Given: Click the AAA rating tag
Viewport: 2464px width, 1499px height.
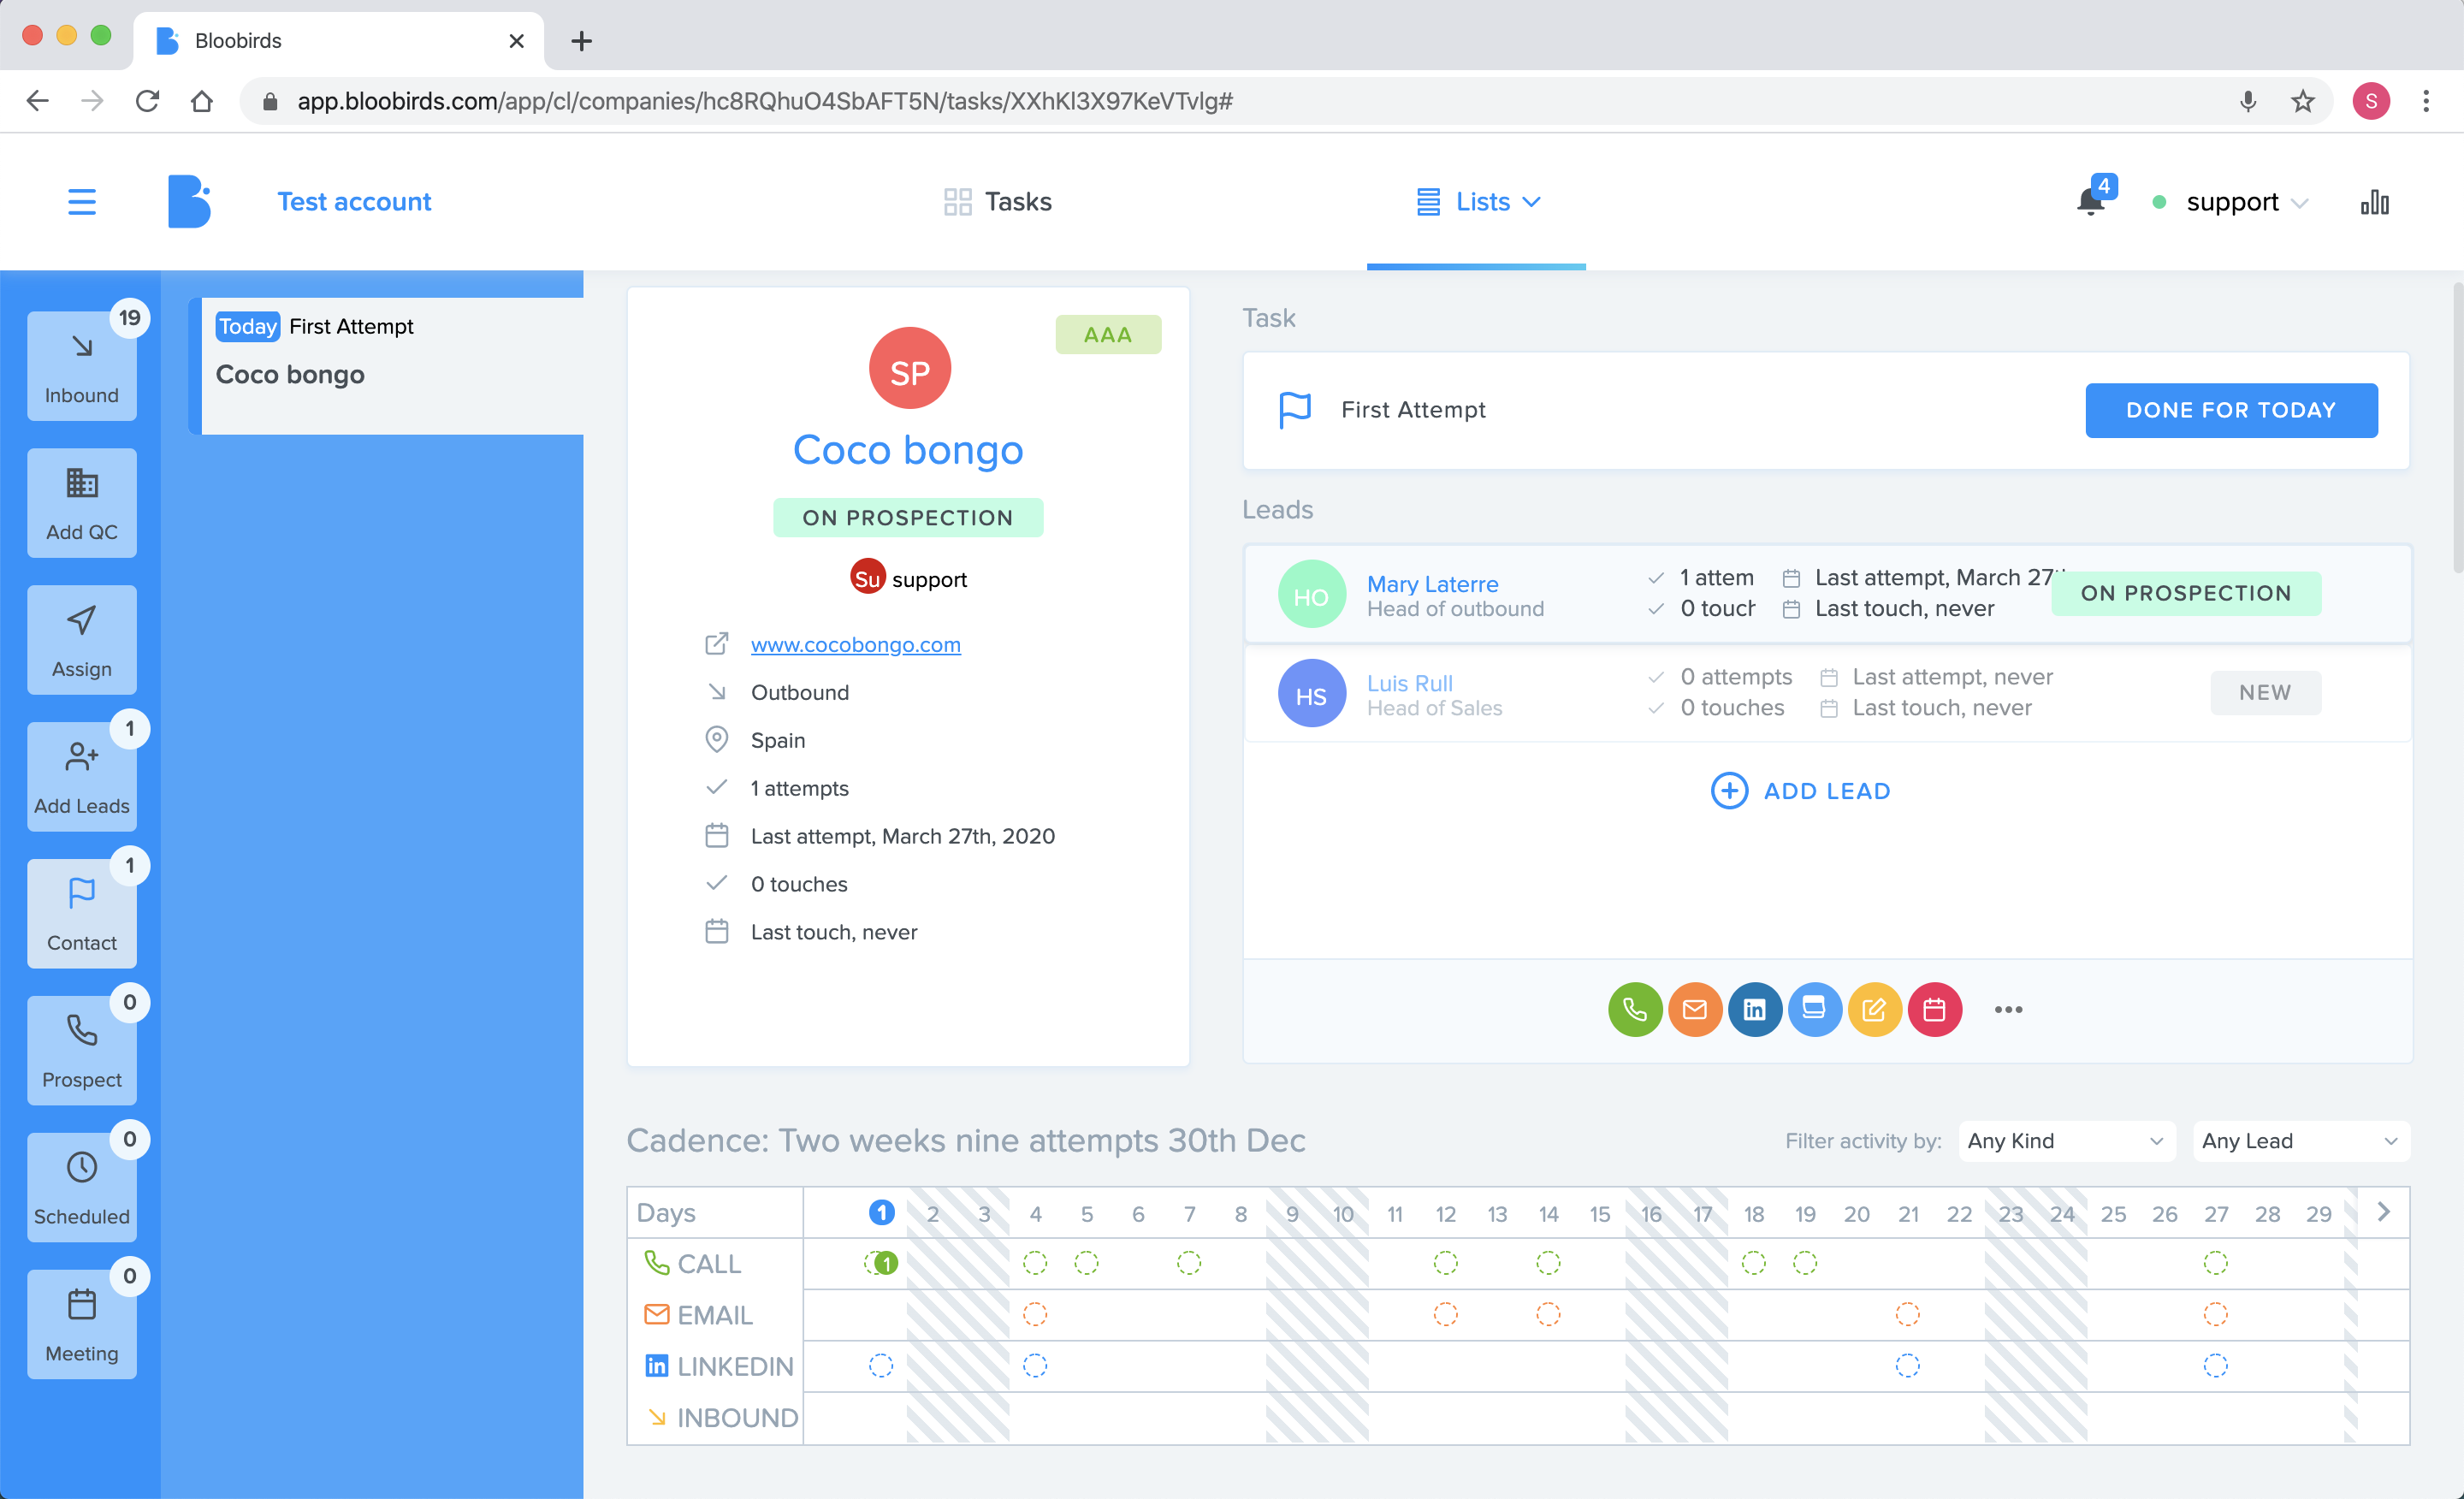Looking at the screenshot, I should (1108, 334).
